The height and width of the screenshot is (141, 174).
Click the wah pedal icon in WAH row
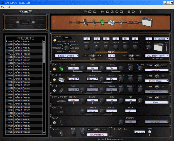pos(62,123)
